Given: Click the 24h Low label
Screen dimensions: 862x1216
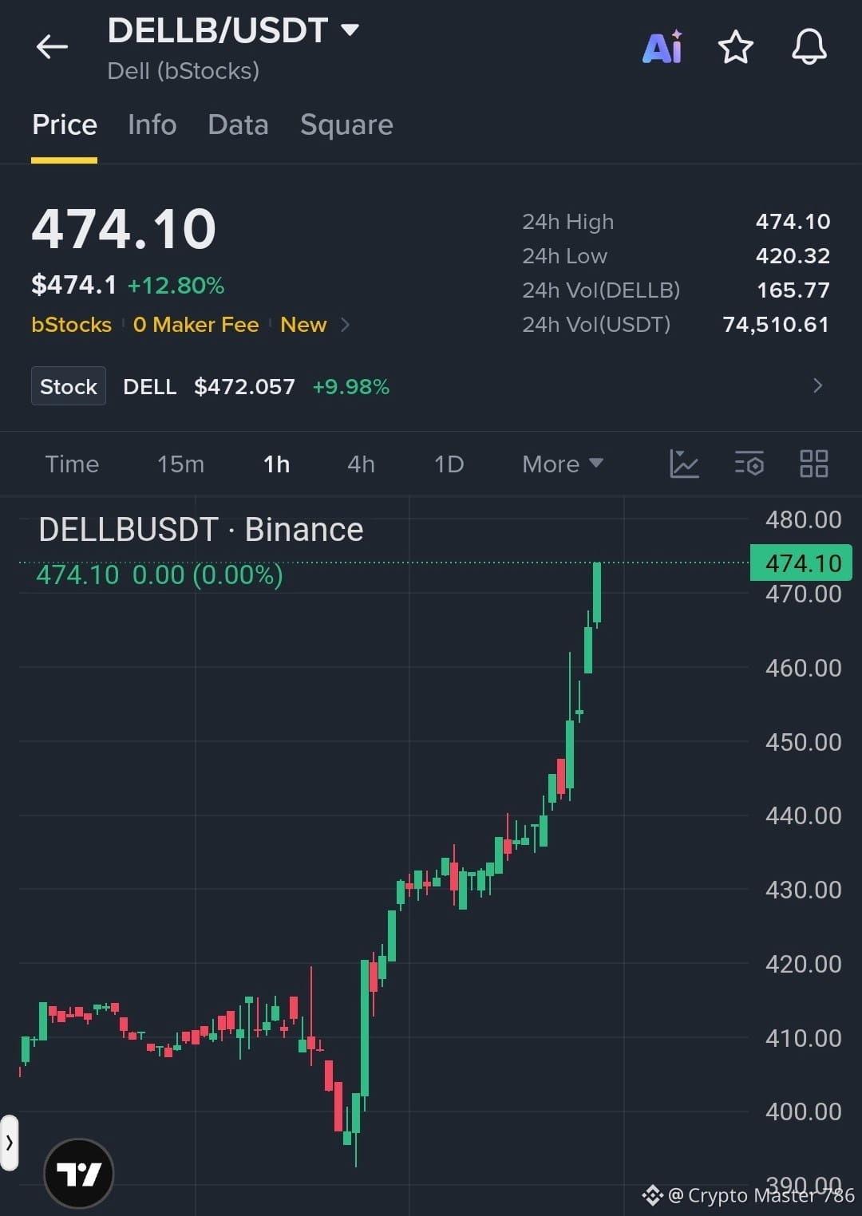Looking at the screenshot, I should (564, 256).
